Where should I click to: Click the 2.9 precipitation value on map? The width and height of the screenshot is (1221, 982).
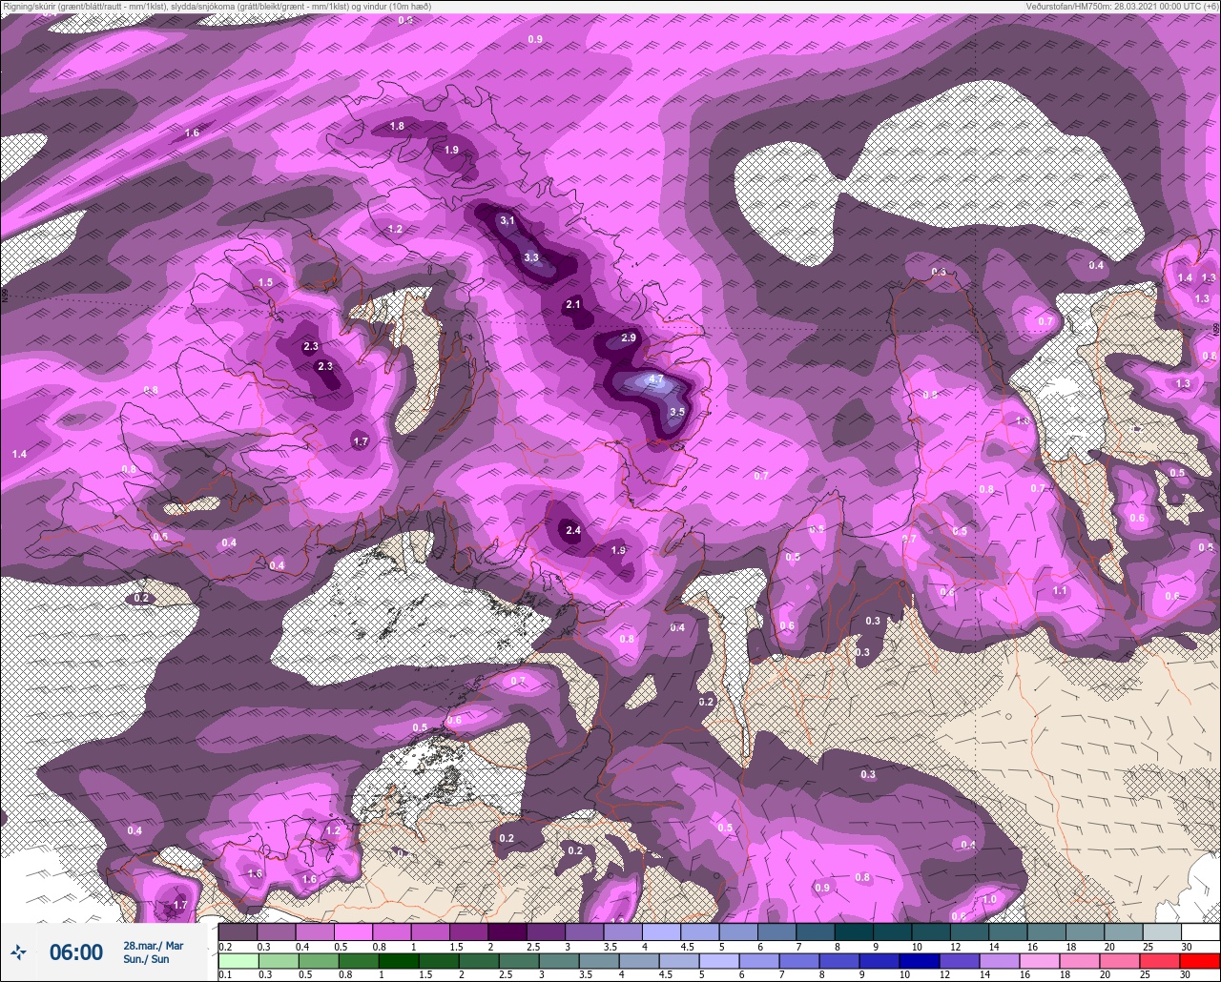pyautogui.click(x=628, y=338)
